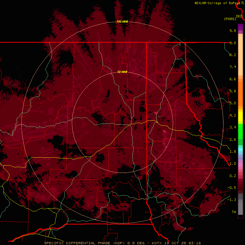The image size is (245, 245).
Task: Click the KOTX radar site identifier
Action: click(x=157, y=243)
